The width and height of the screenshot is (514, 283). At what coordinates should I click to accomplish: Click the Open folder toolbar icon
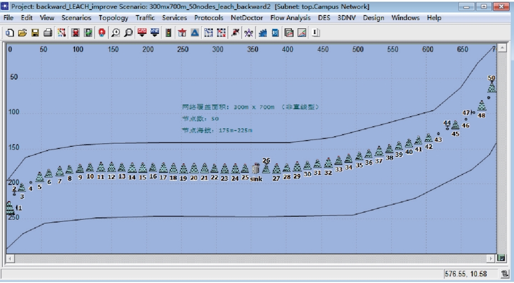click(x=22, y=33)
